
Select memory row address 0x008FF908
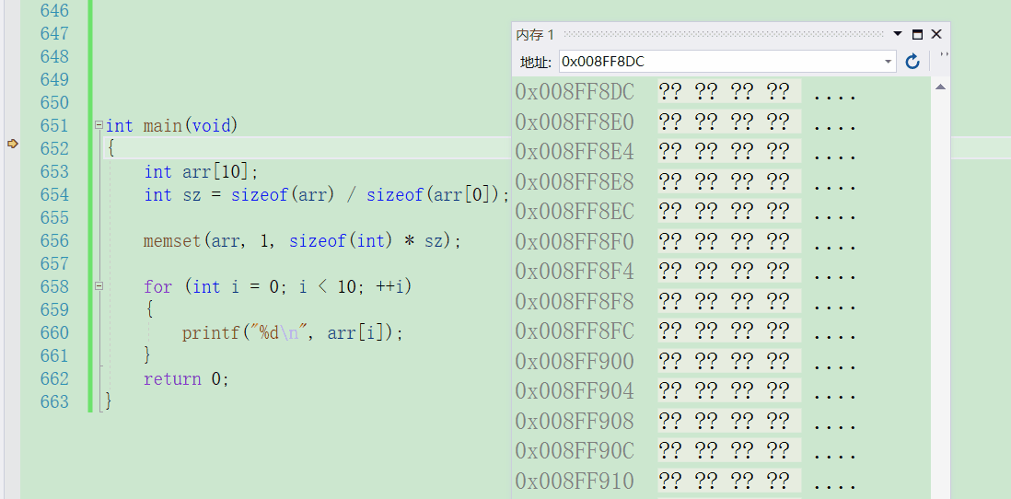575,422
